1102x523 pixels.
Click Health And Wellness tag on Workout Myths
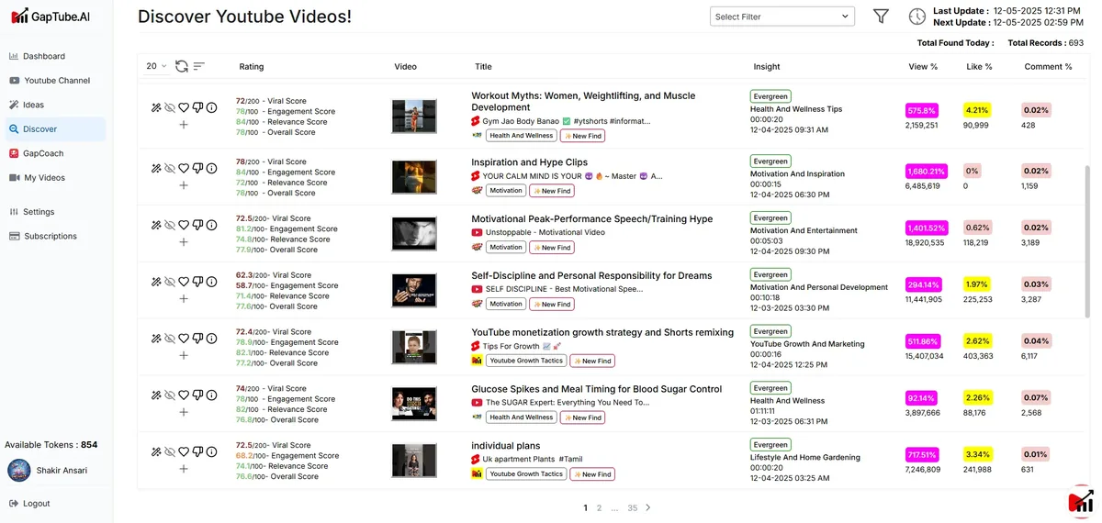521,136
